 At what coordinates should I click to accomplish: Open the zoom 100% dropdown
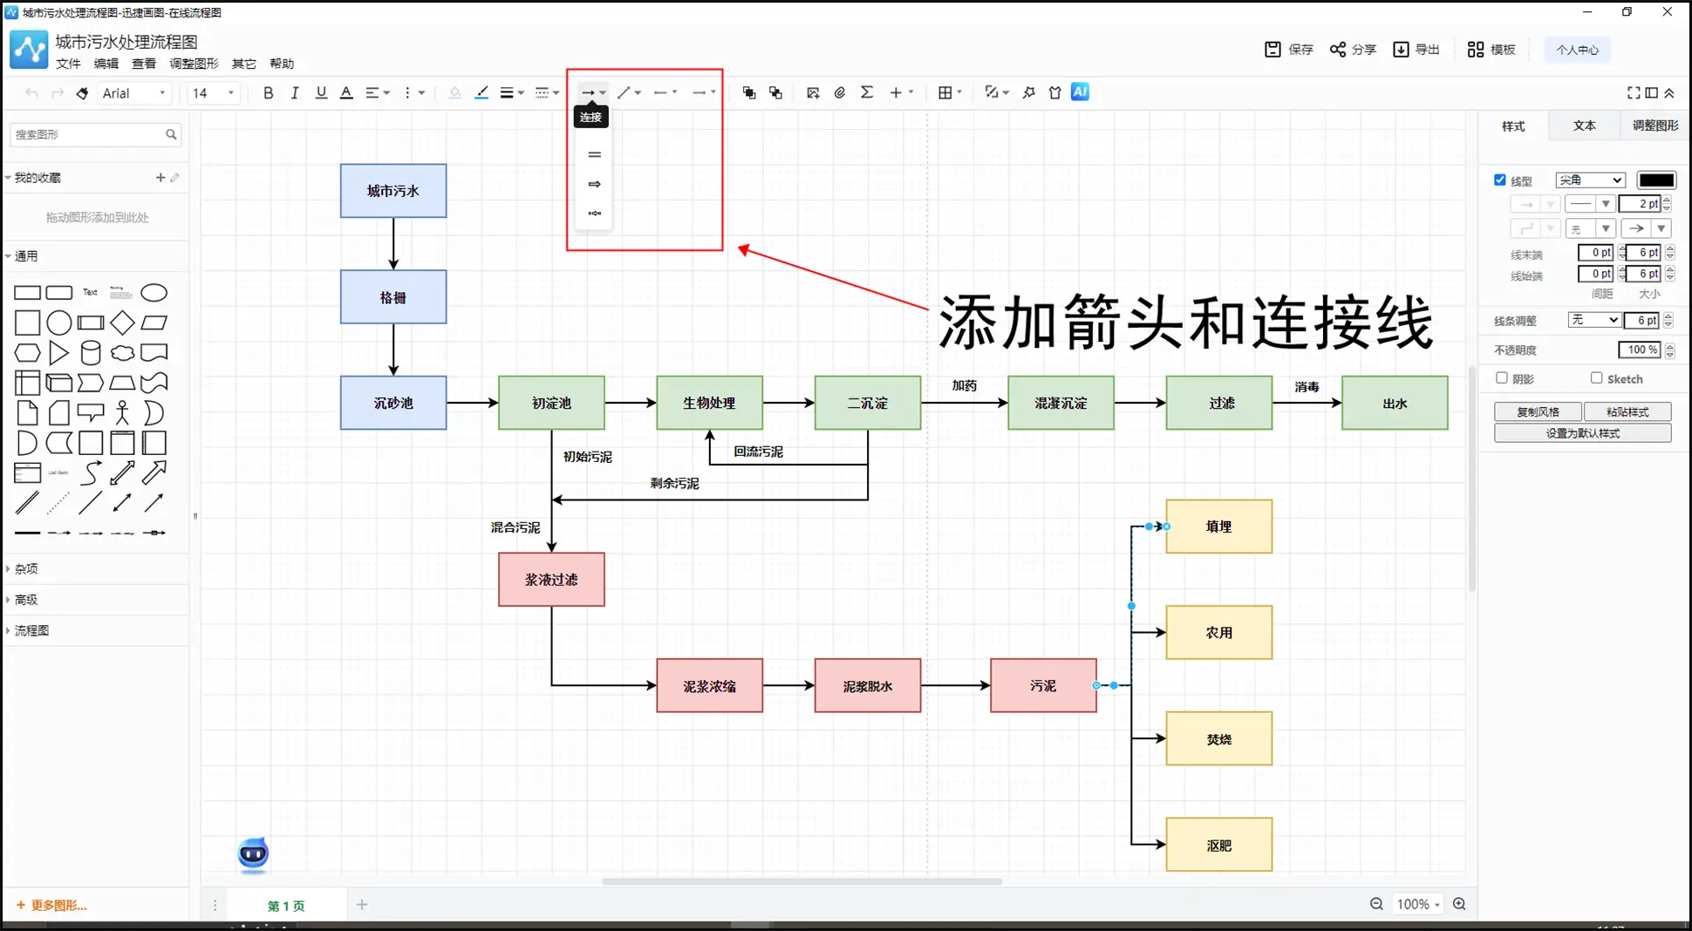point(1417,904)
